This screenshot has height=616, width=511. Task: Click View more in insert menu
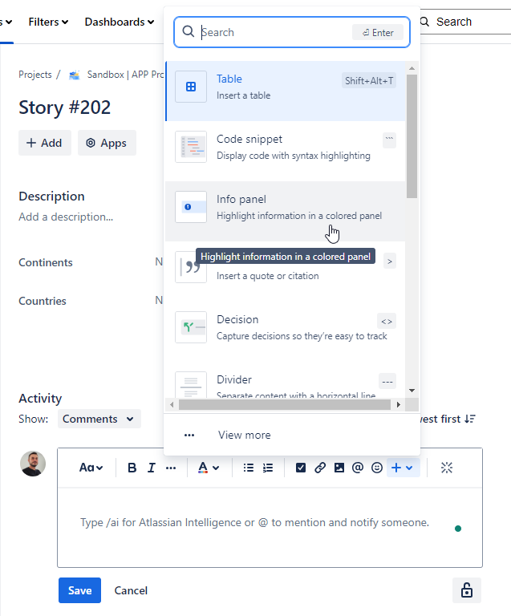coord(292,435)
